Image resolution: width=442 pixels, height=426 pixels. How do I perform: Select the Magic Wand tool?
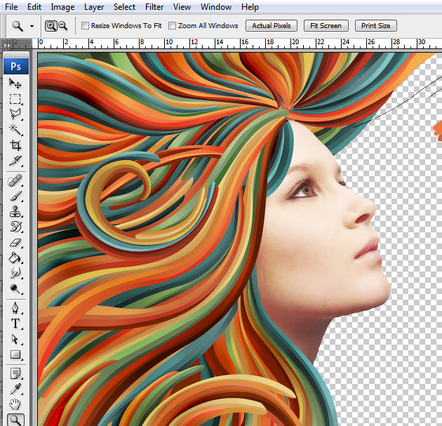click(15, 130)
